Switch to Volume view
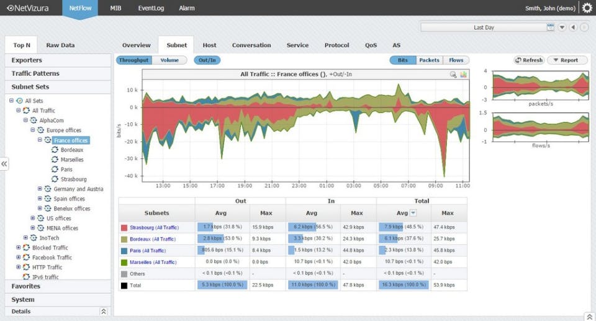The height and width of the screenshot is (321, 596). [169, 60]
